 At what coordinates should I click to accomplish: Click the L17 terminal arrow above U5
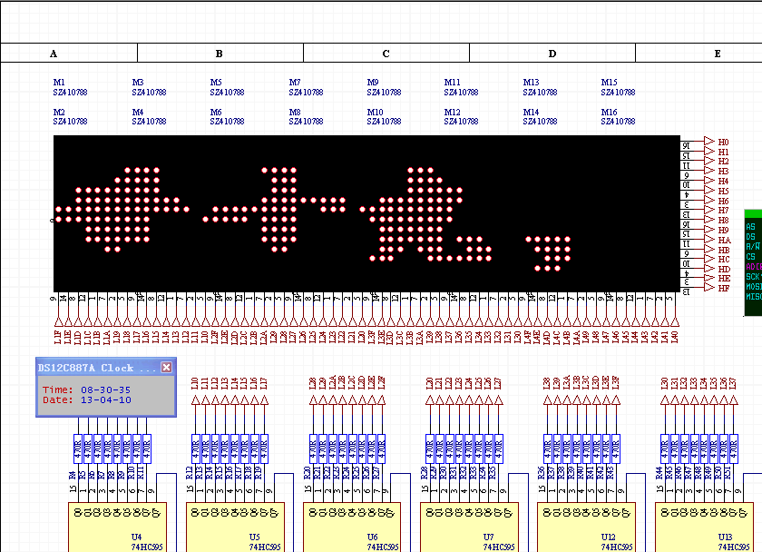tap(264, 400)
